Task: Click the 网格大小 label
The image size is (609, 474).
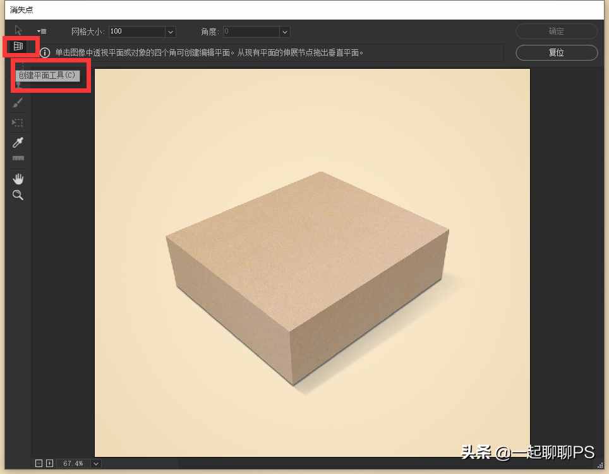Action: (x=88, y=32)
